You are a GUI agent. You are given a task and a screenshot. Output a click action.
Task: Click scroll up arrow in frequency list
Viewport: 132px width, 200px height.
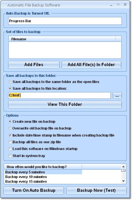point(123,167)
